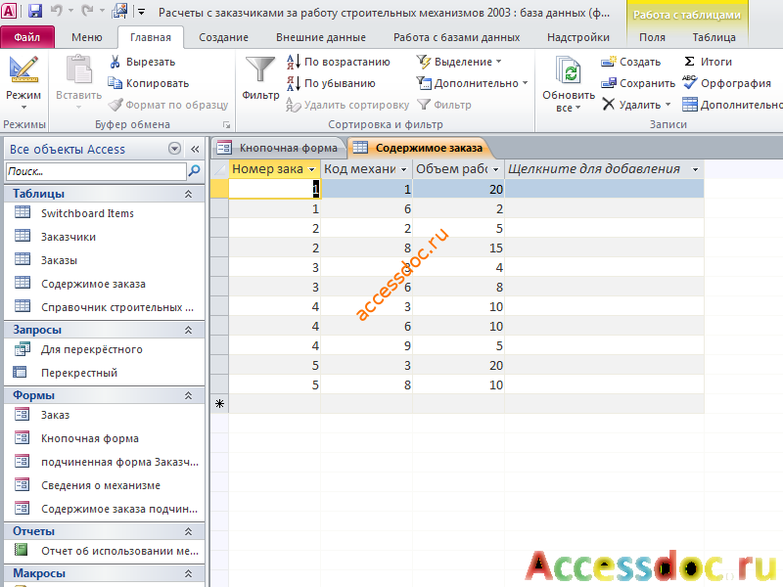783x587 pixels.
Task: Open the Работа с базами данных tab
Action: point(456,37)
